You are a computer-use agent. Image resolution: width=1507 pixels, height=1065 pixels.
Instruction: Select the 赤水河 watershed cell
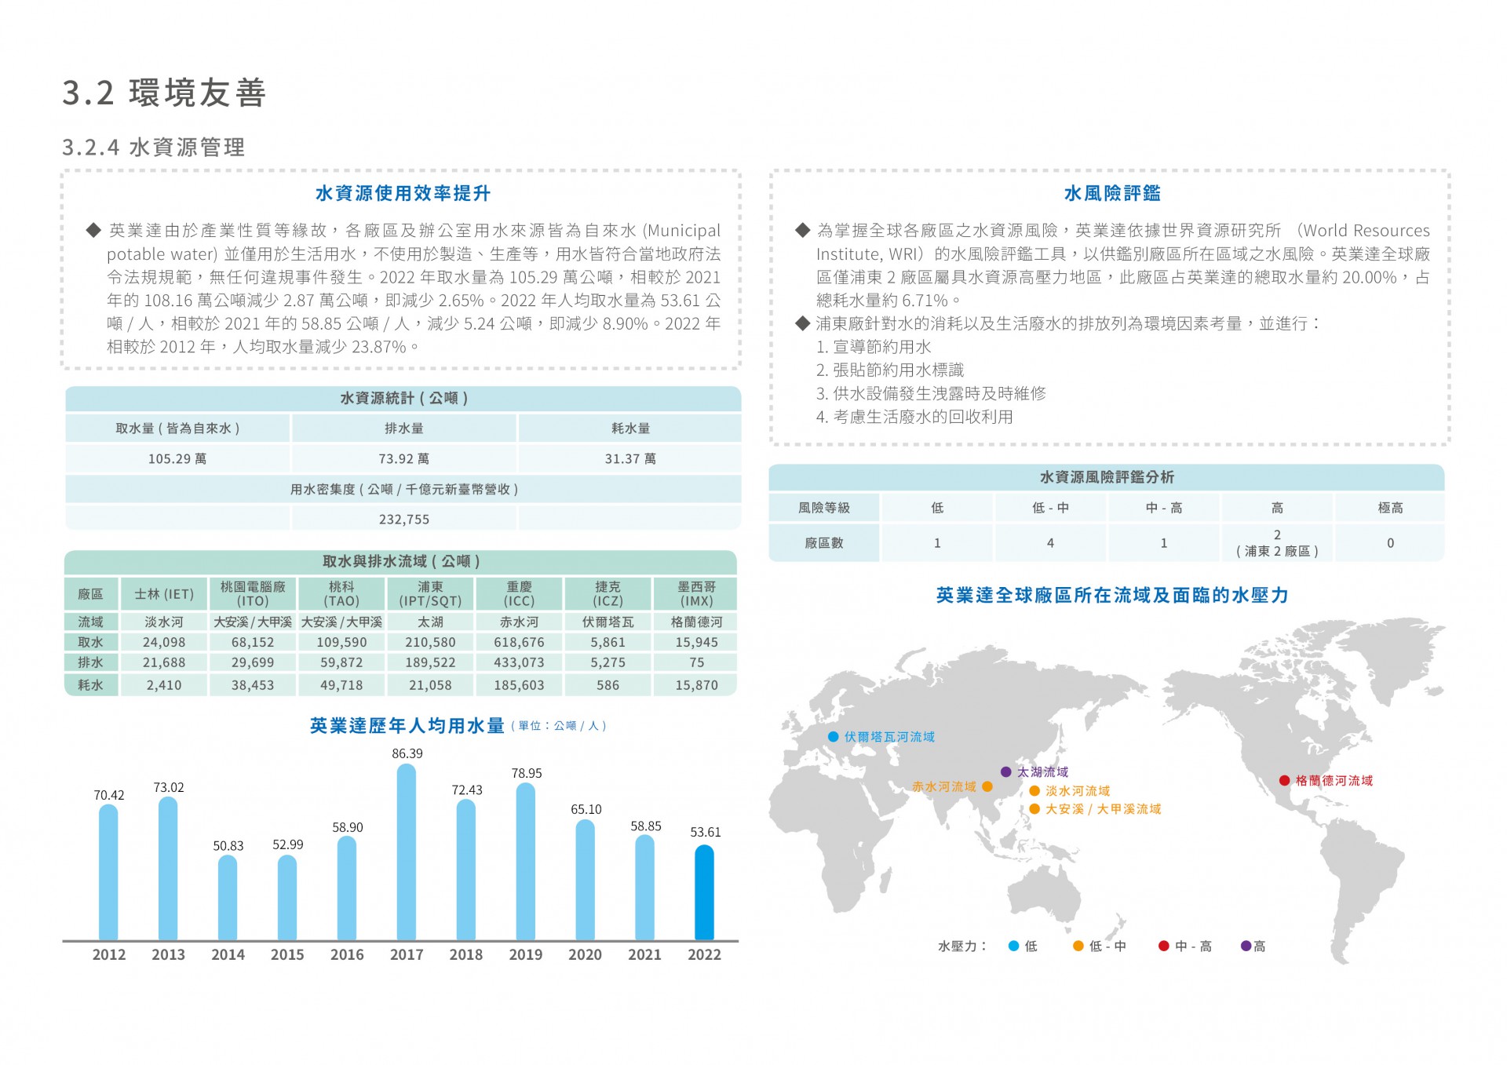point(519,622)
